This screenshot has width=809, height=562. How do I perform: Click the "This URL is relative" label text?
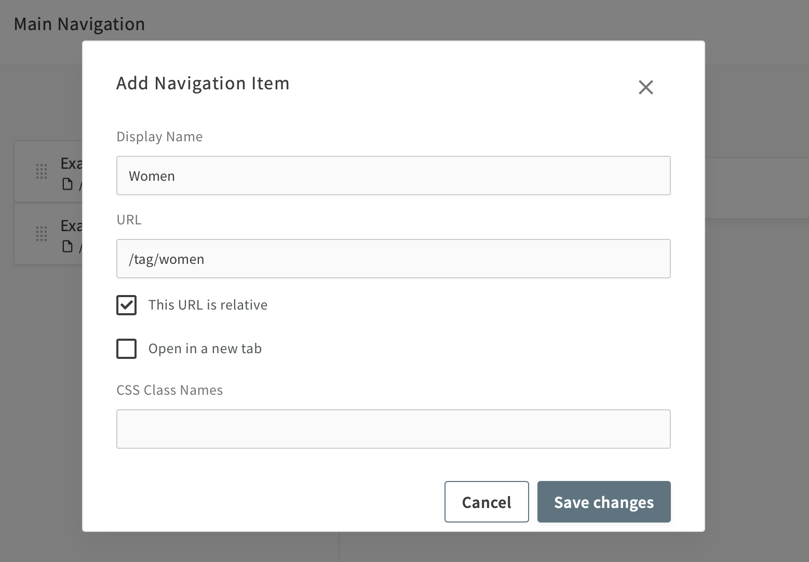208,305
